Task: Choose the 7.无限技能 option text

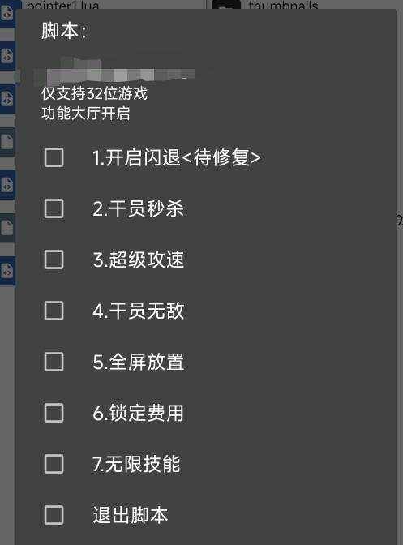Action: 136,464
